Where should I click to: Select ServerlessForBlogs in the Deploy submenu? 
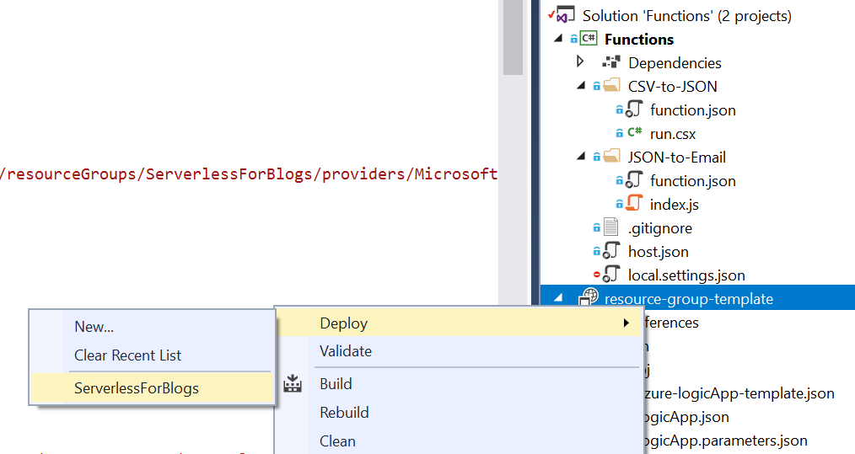136,388
